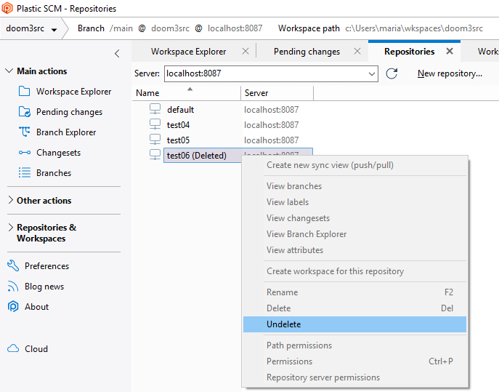Image resolution: width=499 pixels, height=392 pixels.
Task: Click the /main branch name in header
Action: tap(121, 28)
